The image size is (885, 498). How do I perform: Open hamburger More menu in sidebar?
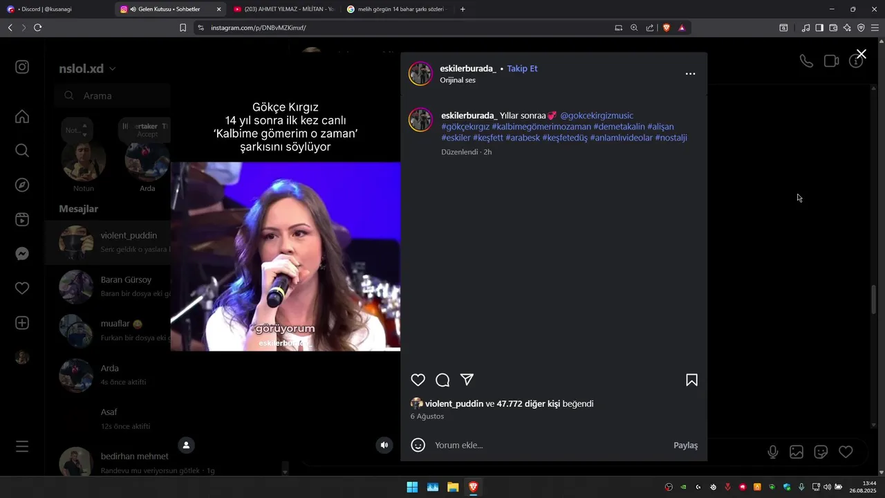click(22, 447)
